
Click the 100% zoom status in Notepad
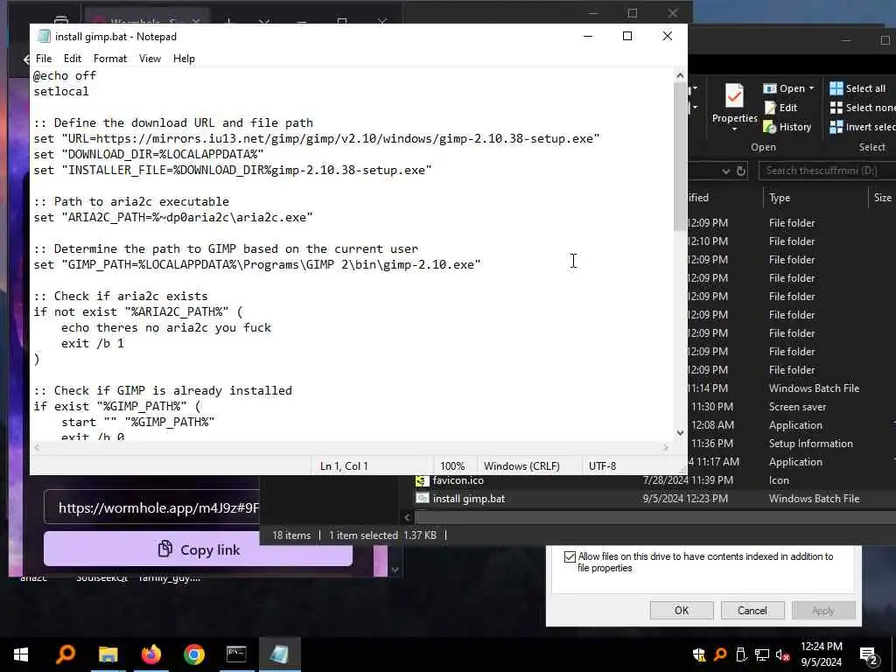point(452,466)
